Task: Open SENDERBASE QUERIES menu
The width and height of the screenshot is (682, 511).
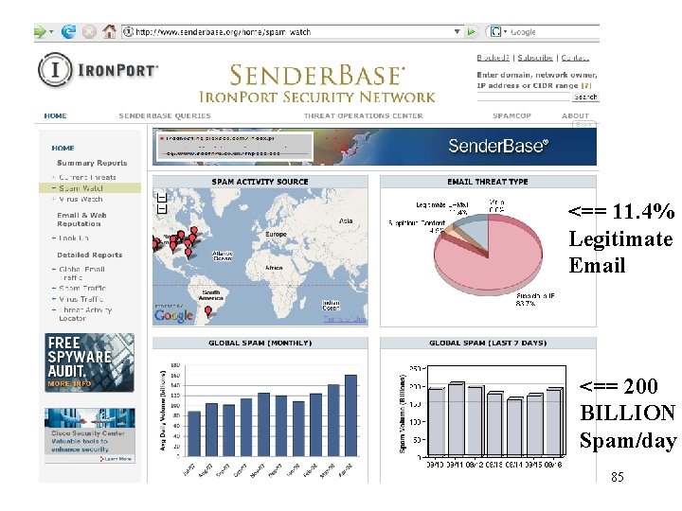Action: pyautogui.click(x=165, y=115)
